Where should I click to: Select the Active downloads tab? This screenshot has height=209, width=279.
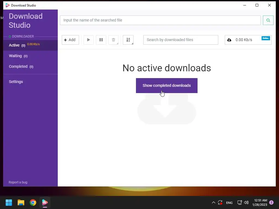[x=31, y=45]
